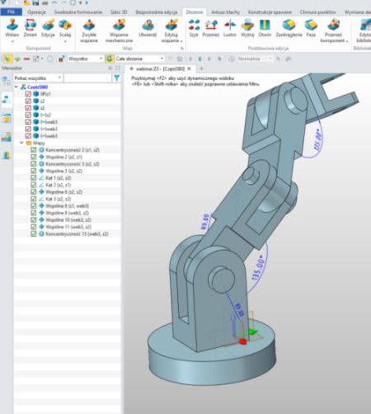371x414 pixels.
Task: Switch to Arkusz blachy tab
Action: click(226, 12)
